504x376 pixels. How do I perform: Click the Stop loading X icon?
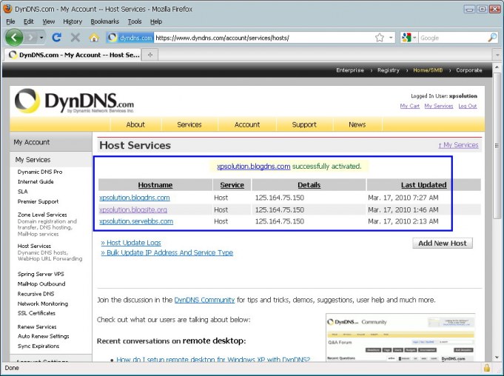pyautogui.click(x=75, y=38)
